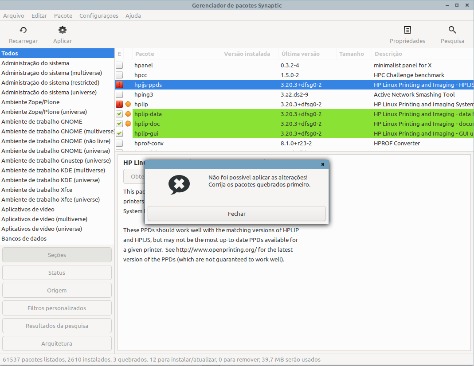The image size is (474, 366).
Task: Switch to the Status filter view
Action: click(x=57, y=273)
